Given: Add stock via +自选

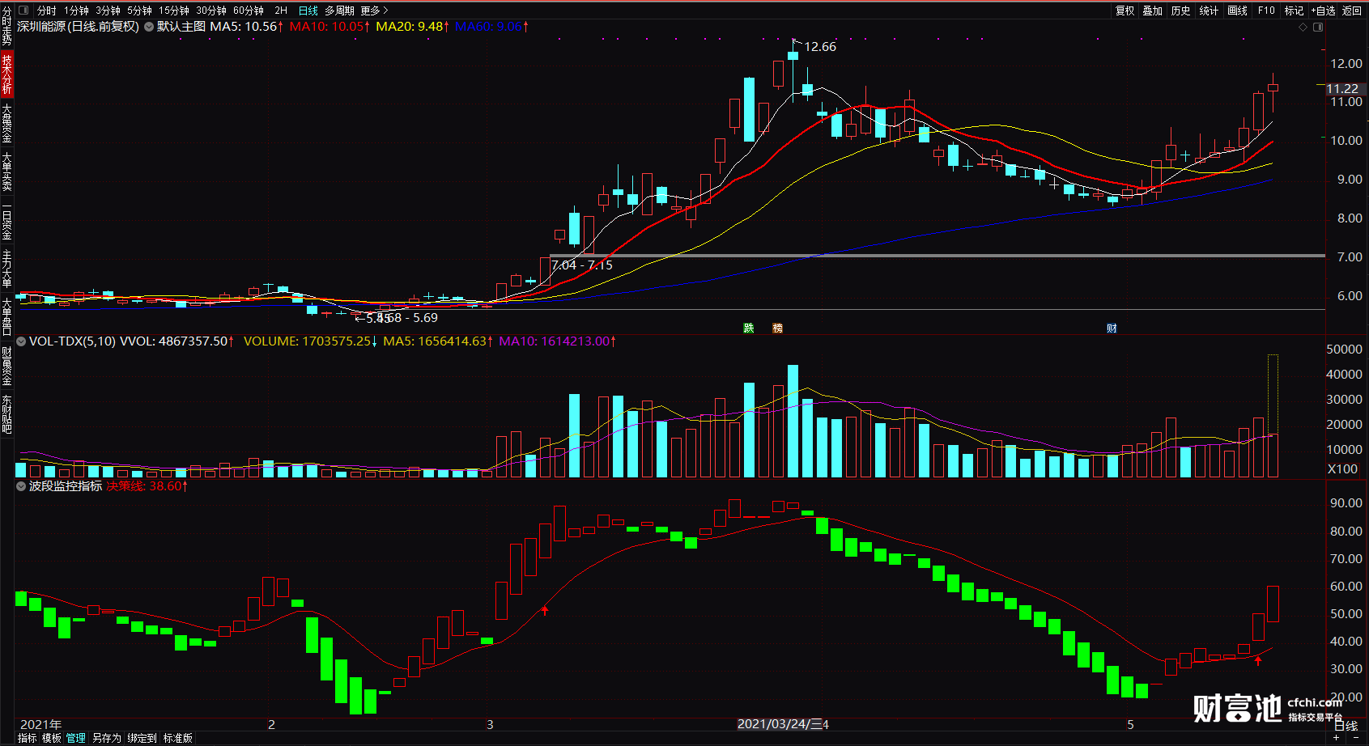Looking at the screenshot, I should point(1324,11).
